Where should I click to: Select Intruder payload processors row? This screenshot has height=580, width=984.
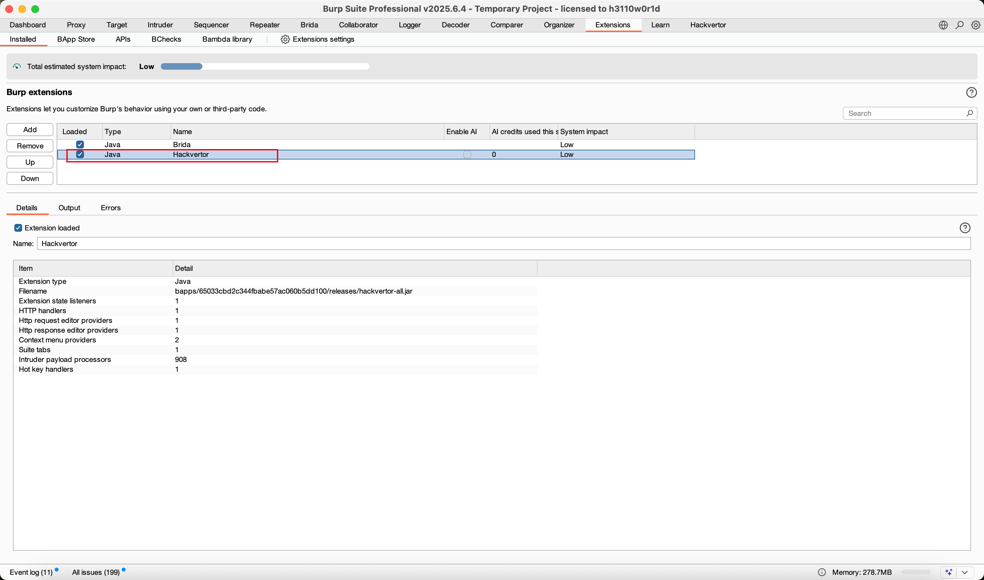275,360
